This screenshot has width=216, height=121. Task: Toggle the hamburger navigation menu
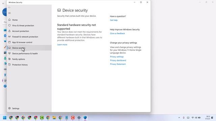point(9,13)
